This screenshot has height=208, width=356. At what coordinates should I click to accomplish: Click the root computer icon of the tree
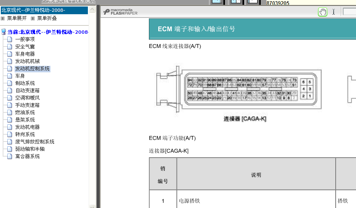[x=3, y=32]
